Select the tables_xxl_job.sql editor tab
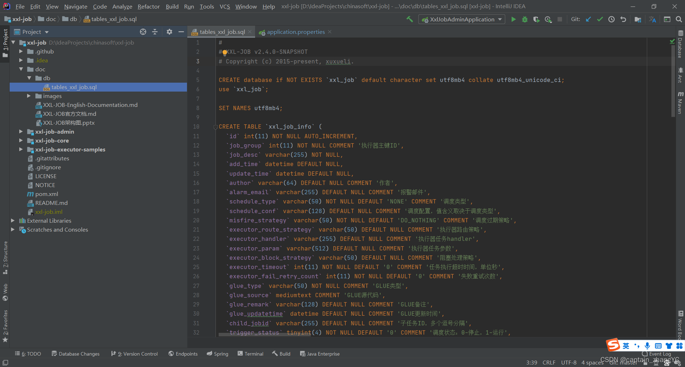Image resolution: width=685 pixels, height=367 pixels. pyautogui.click(x=222, y=32)
